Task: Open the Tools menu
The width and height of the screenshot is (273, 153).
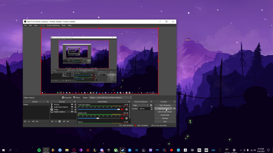Action: coord(64,25)
